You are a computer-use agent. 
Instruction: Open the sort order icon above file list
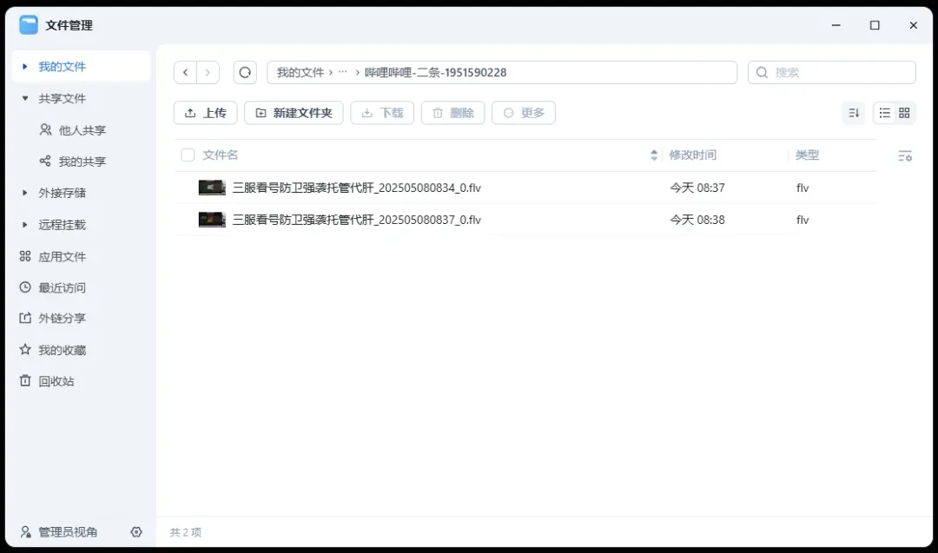(853, 113)
